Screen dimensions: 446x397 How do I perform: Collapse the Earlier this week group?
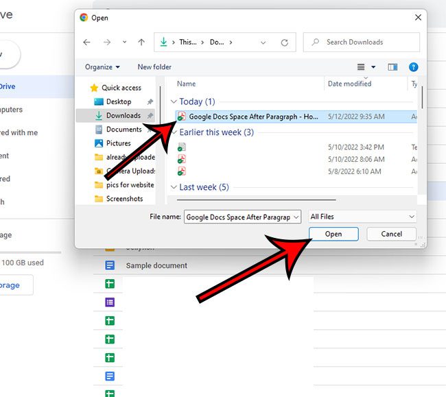(x=174, y=132)
